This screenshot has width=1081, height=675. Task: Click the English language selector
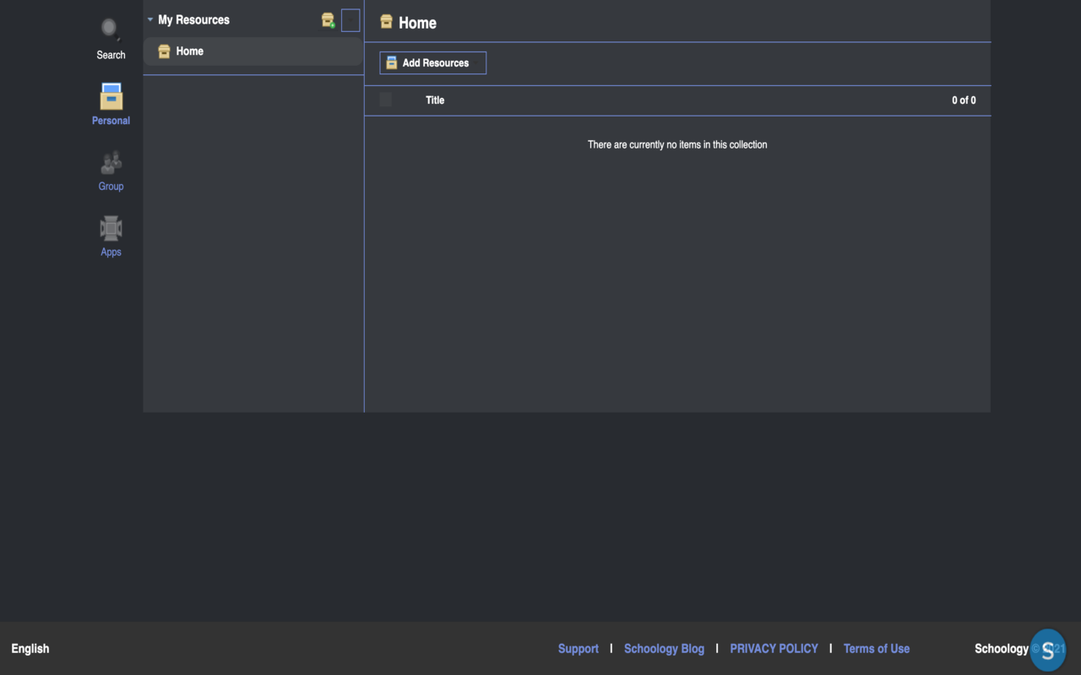(30, 649)
